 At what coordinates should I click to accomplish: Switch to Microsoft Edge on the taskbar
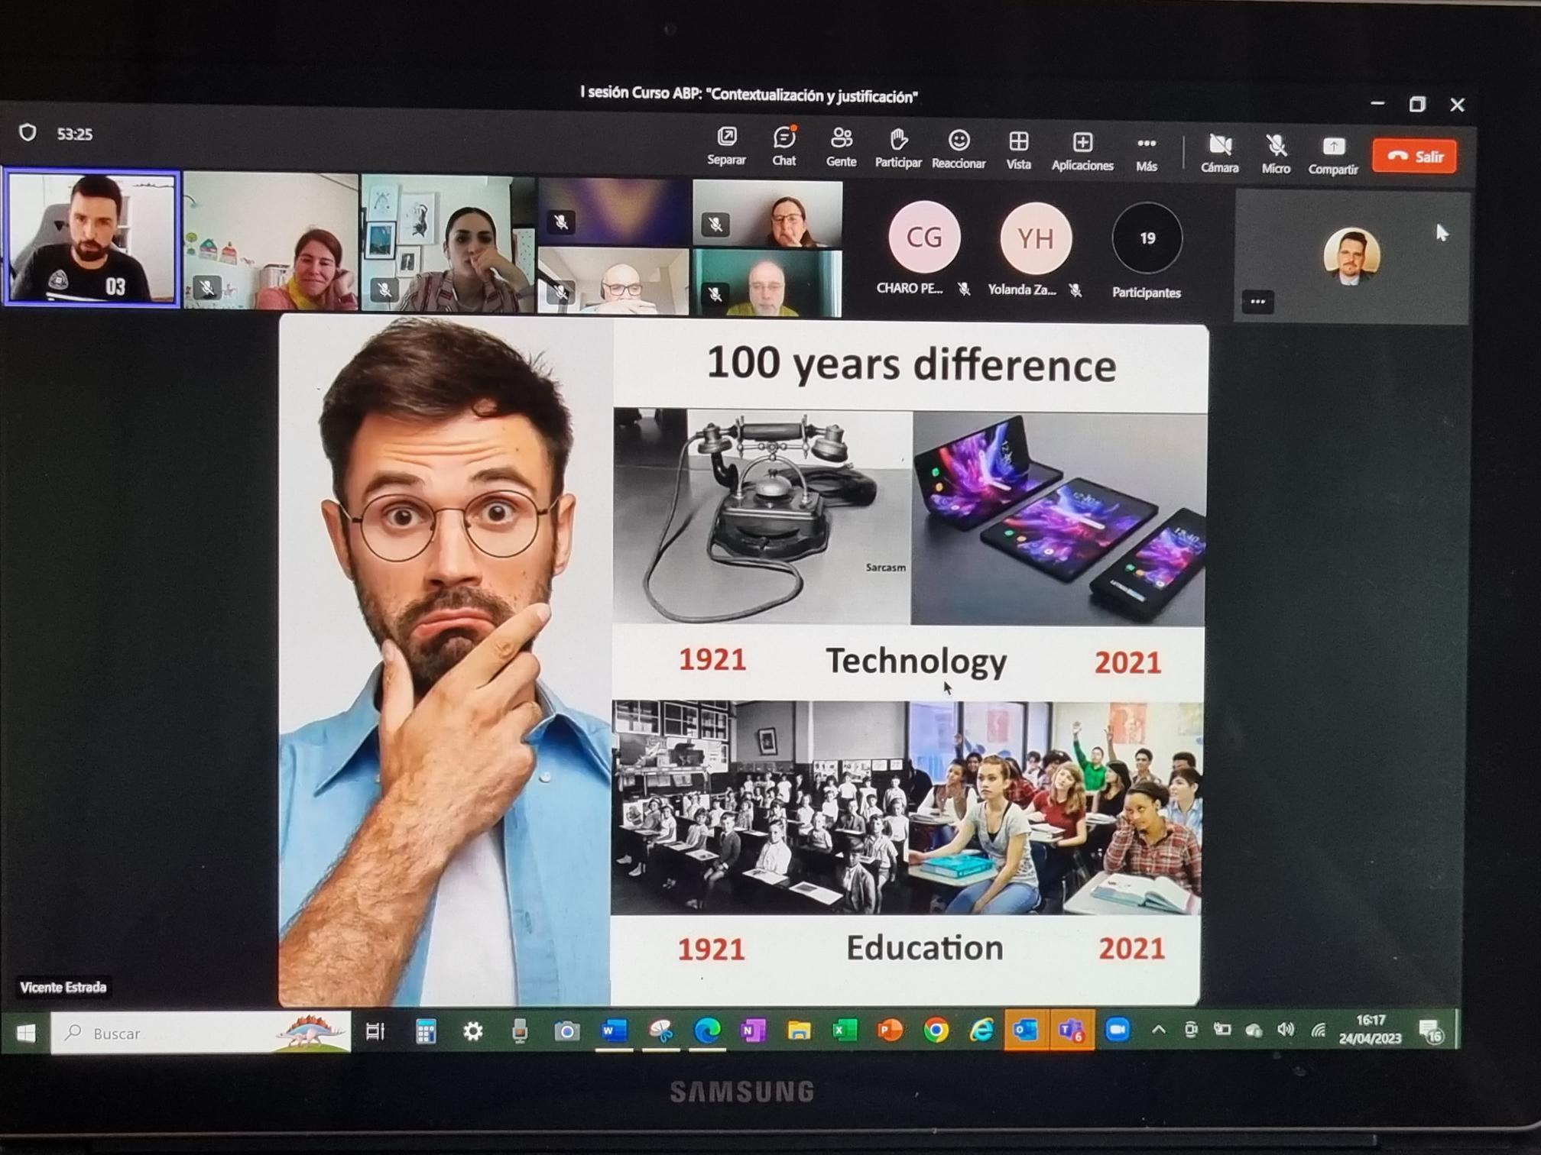tap(707, 1032)
